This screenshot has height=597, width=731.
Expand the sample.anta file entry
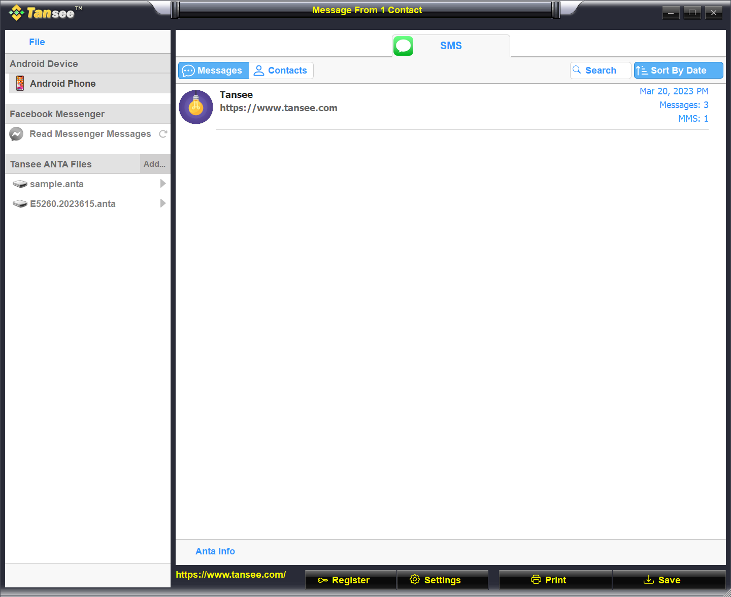[x=163, y=184]
